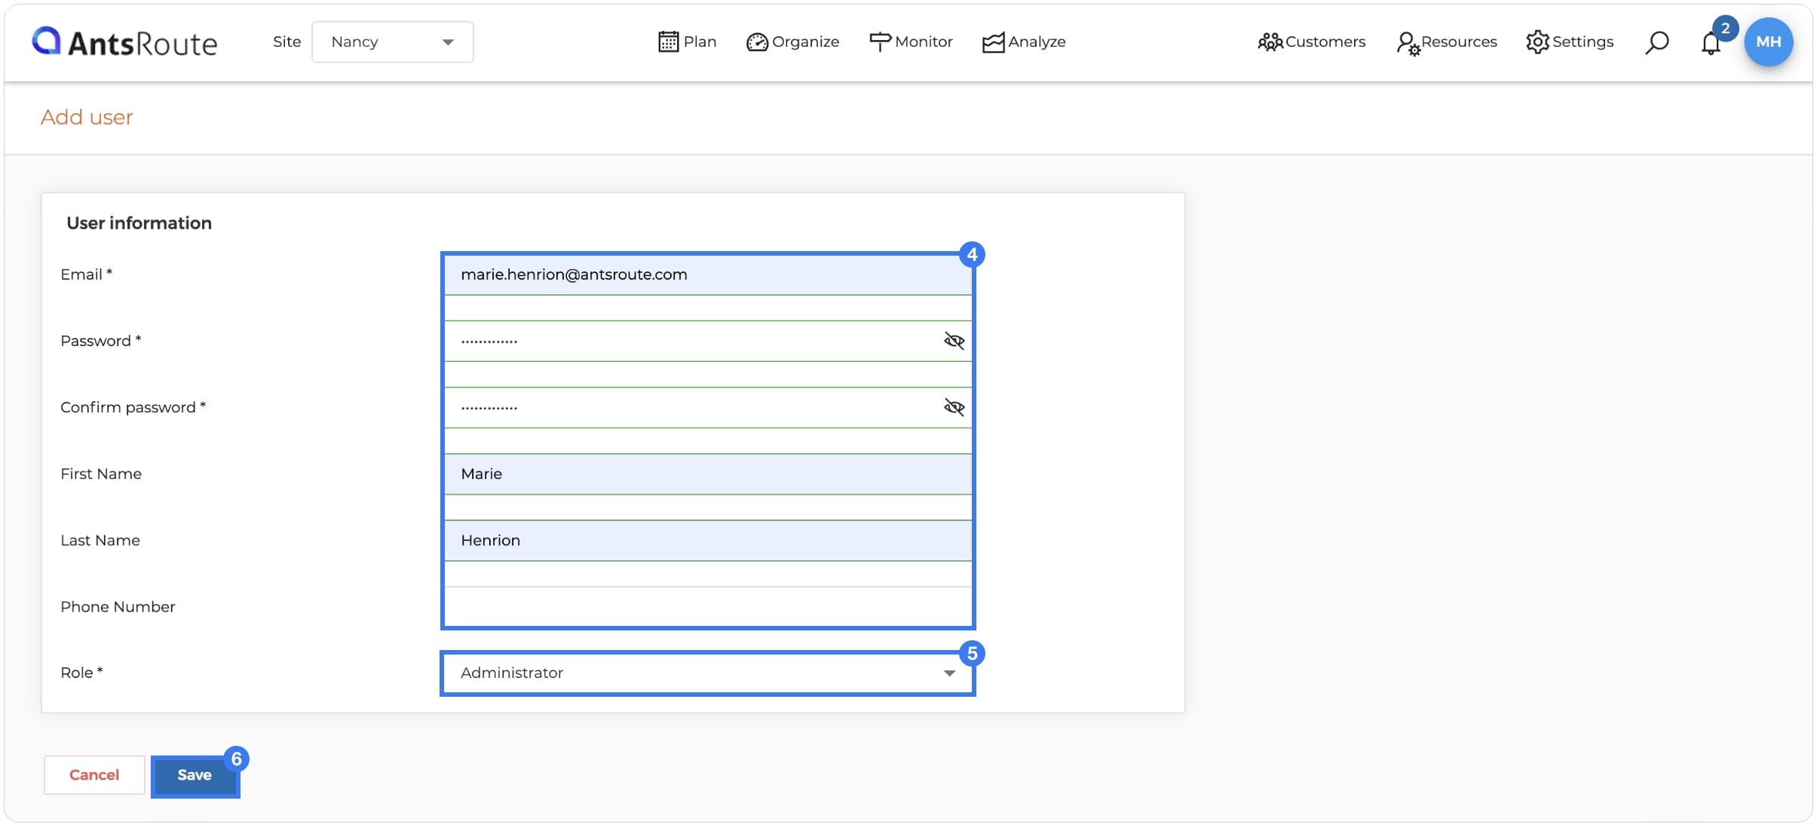1817x825 pixels.
Task: Open notifications bell icon
Action: click(1711, 43)
